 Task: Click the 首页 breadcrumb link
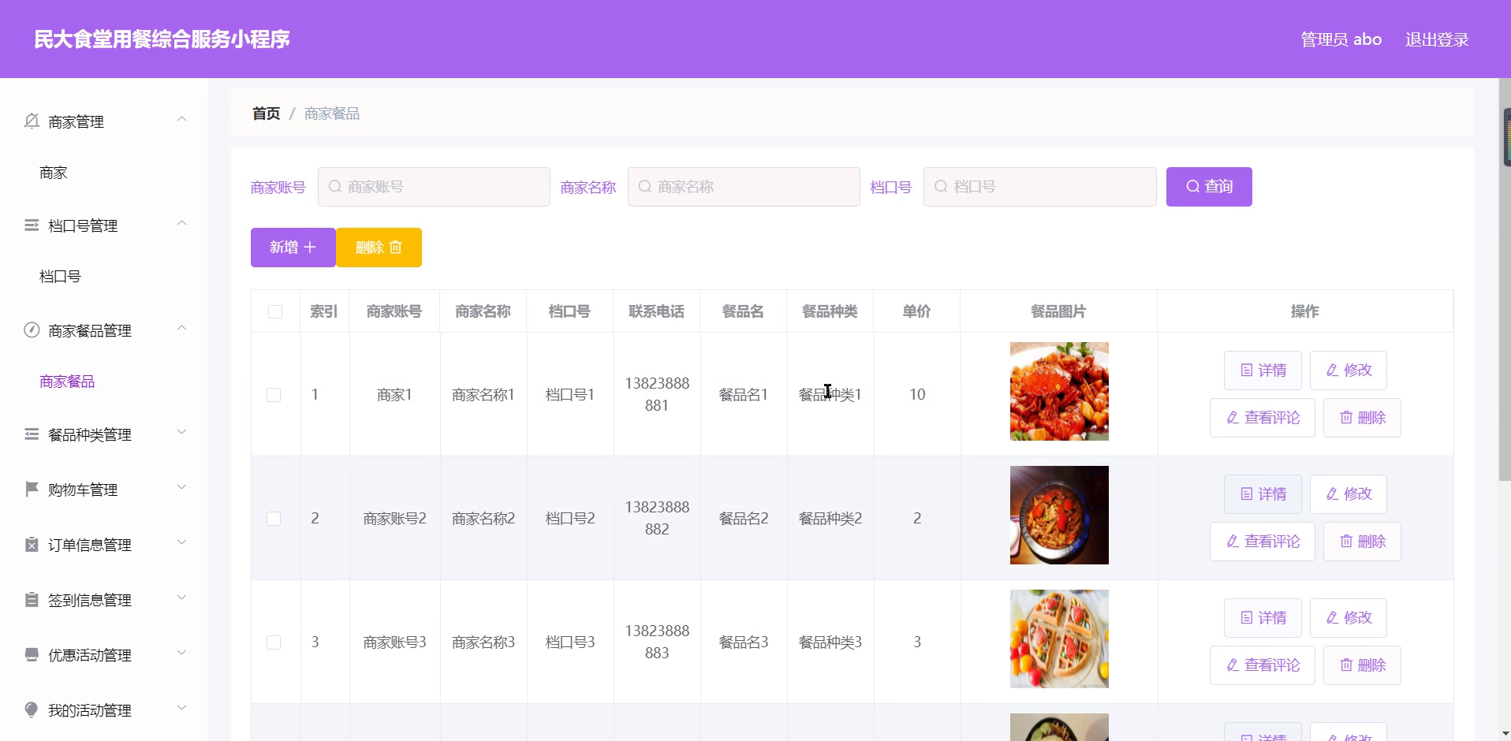[266, 114]
